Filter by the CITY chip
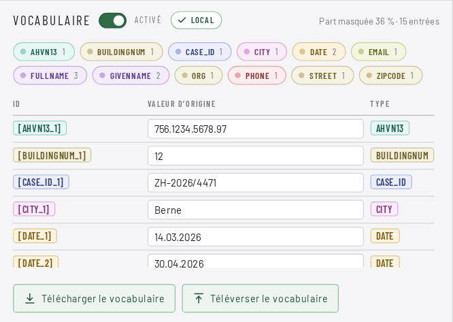The image size is (453, 322). pos(262,52)
